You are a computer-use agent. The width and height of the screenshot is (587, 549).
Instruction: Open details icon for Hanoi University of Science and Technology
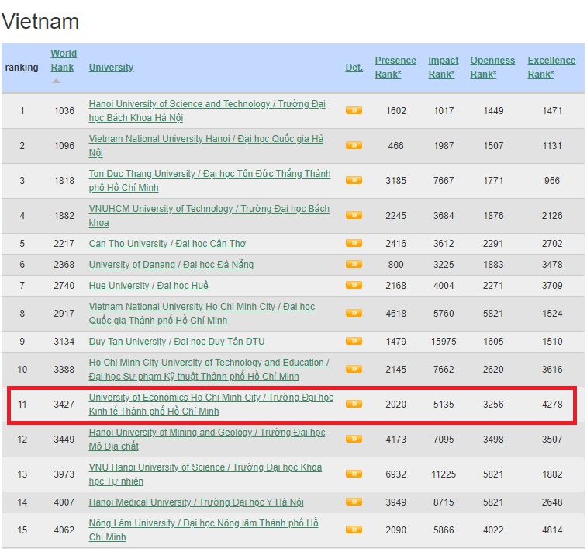[354, 110]
